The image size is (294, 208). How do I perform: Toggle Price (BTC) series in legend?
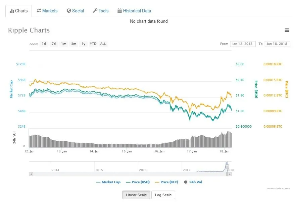point(166,182)
